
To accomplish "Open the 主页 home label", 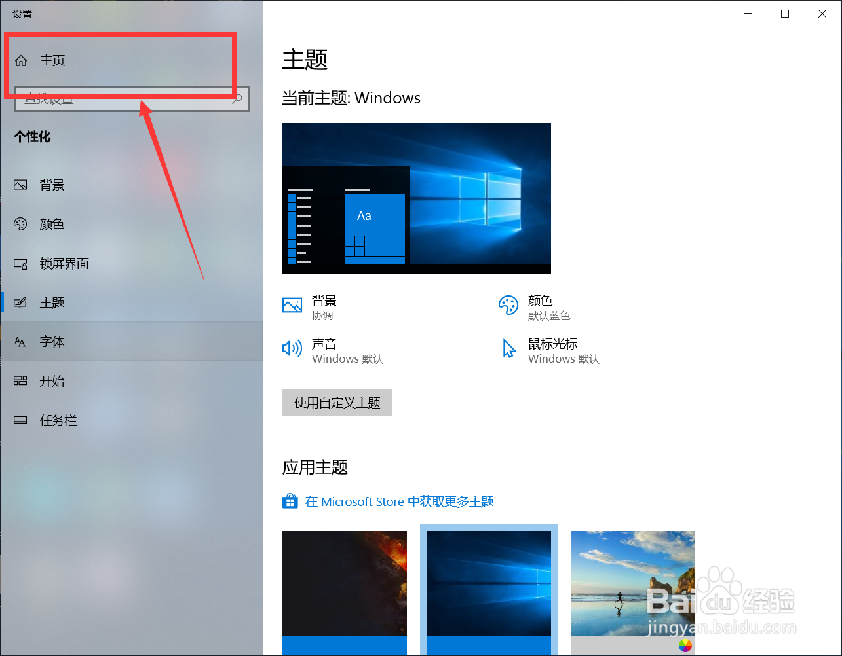I will coord(52,60).
